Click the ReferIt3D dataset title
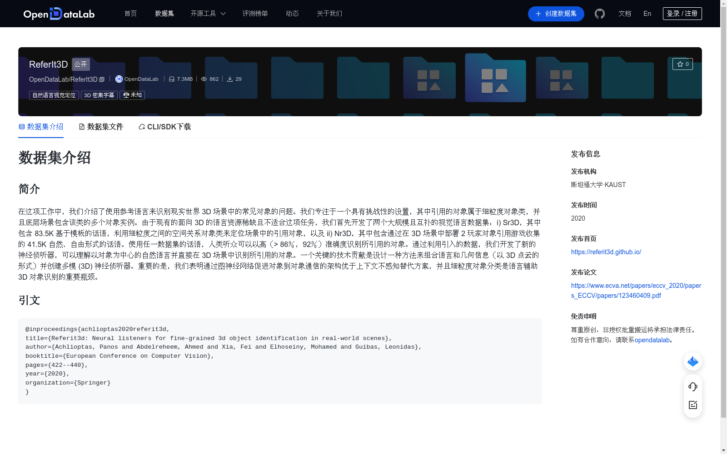727x454 pixels. coord(48,64)
